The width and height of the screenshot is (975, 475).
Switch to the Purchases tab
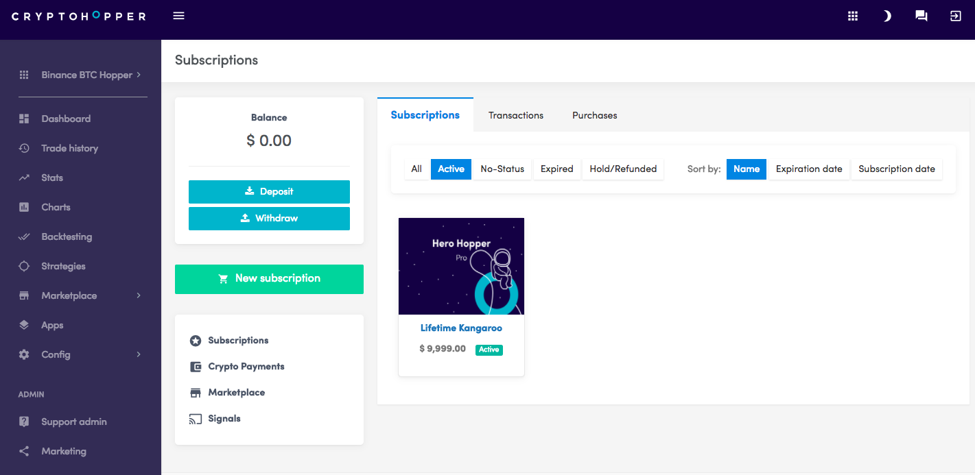(595, 115)
